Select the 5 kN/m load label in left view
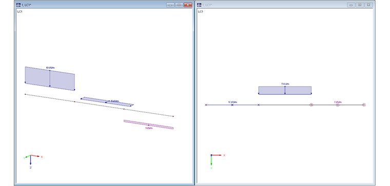This screenshot has width=390, height=186. 114,101
